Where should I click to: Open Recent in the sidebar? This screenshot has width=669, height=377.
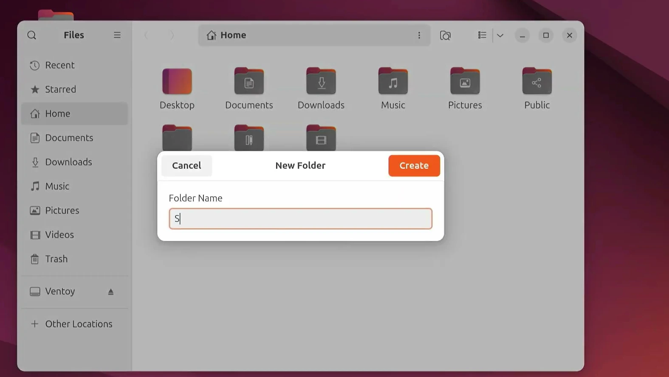coord(74,65)
